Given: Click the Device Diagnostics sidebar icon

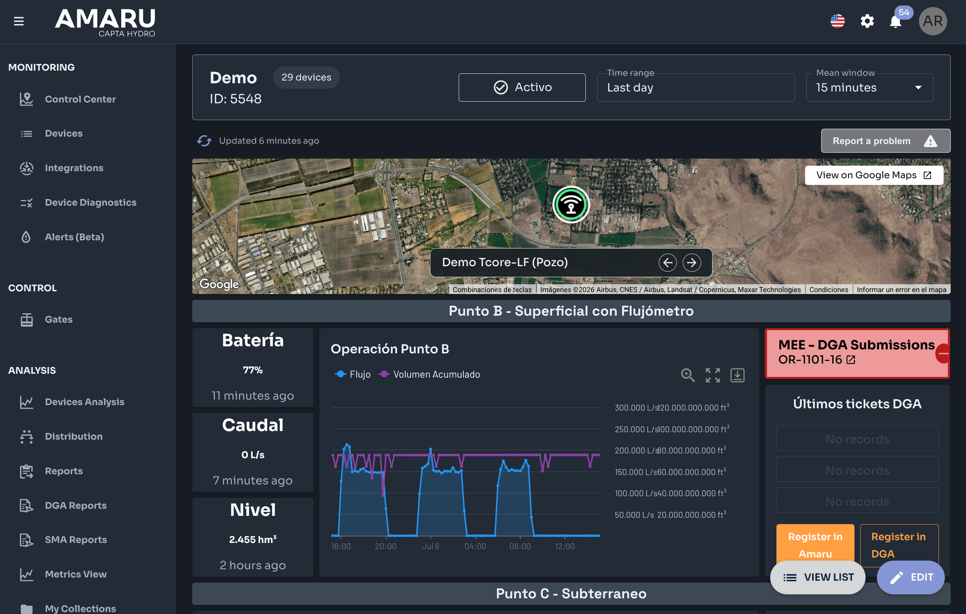Looking at the screenshot, I should tap(26, 203).
